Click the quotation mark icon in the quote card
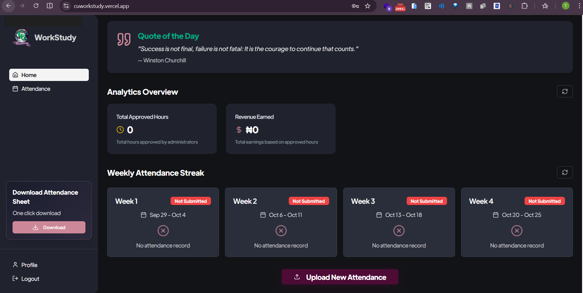The height and width of the screenshot is (293, 583). [124, 39]
